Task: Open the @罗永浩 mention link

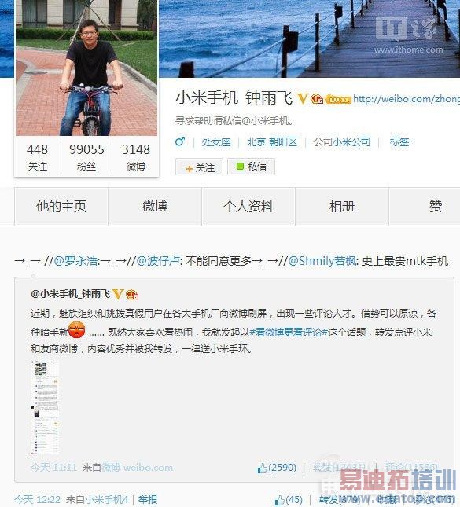Action: (75, 261)
